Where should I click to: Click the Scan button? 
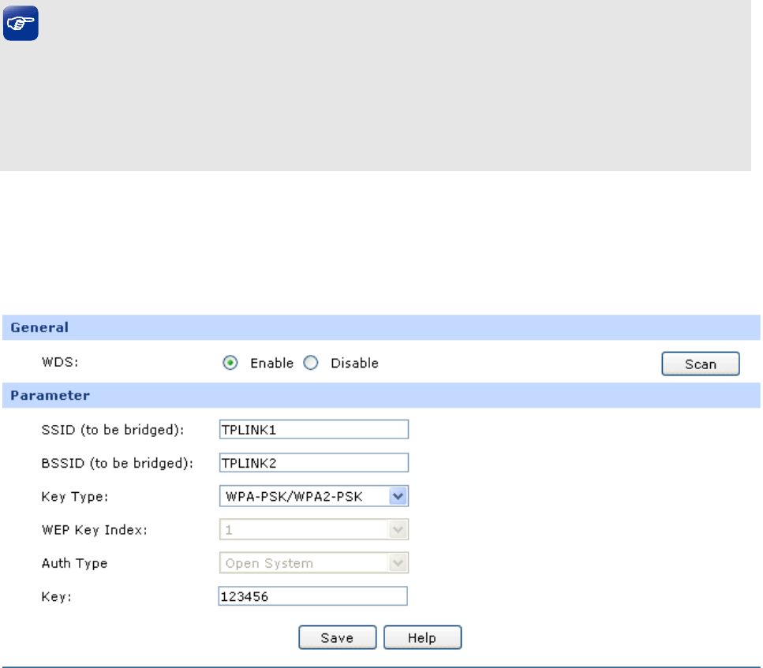(700, 364)
